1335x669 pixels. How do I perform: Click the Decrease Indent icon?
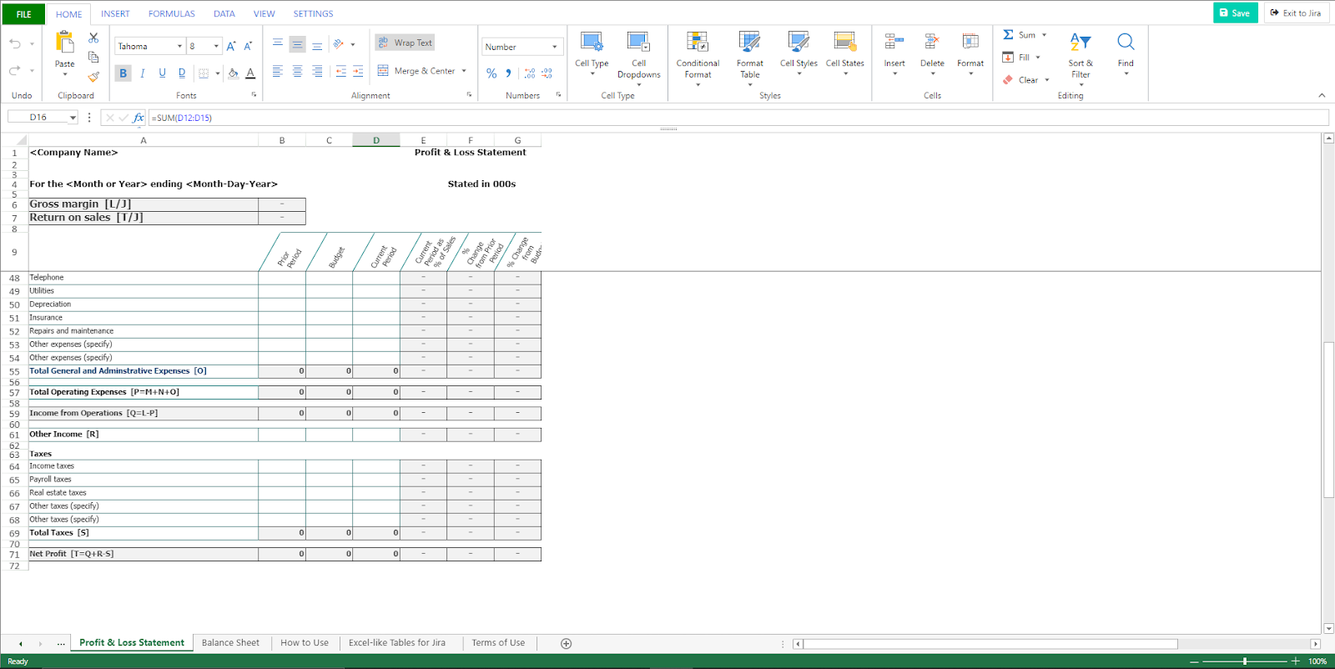coord(340,72)
